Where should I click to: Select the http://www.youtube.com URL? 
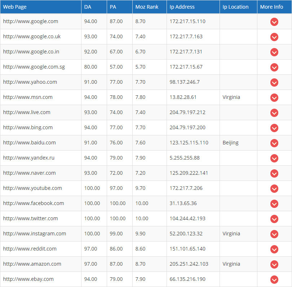32,188
